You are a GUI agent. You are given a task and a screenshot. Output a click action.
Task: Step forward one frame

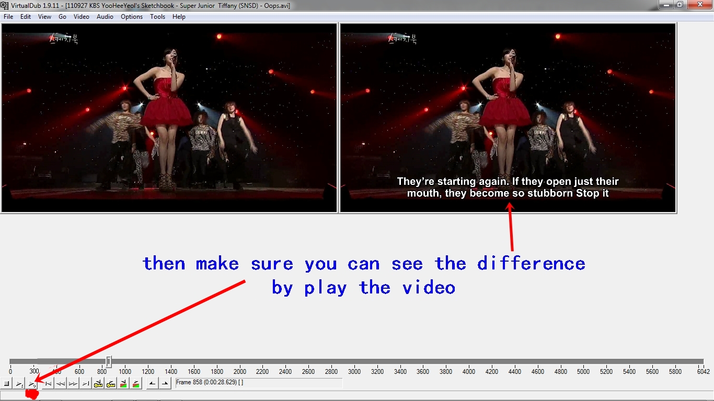click(73, 384)
